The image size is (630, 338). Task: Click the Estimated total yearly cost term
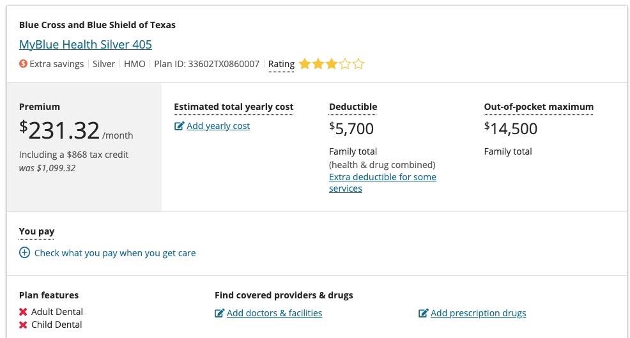(x=233, y=107)
